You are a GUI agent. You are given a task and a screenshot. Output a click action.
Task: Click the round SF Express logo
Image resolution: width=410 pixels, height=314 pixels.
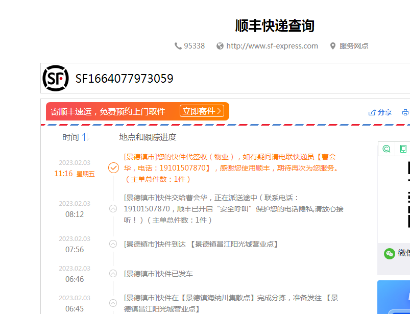tap(56, 78)
